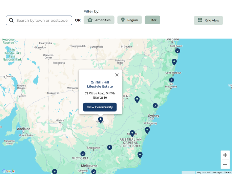
Task: Open the 2-cluster marker near Geelong
Action: (94, 172)
